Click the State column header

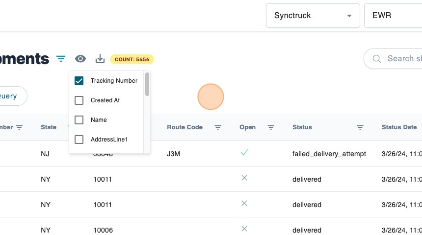[x=49, y=127]
